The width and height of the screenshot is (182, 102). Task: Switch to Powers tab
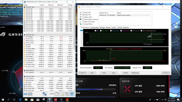[108, 27]
